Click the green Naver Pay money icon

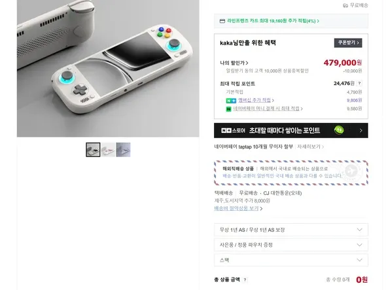point(228,109)
